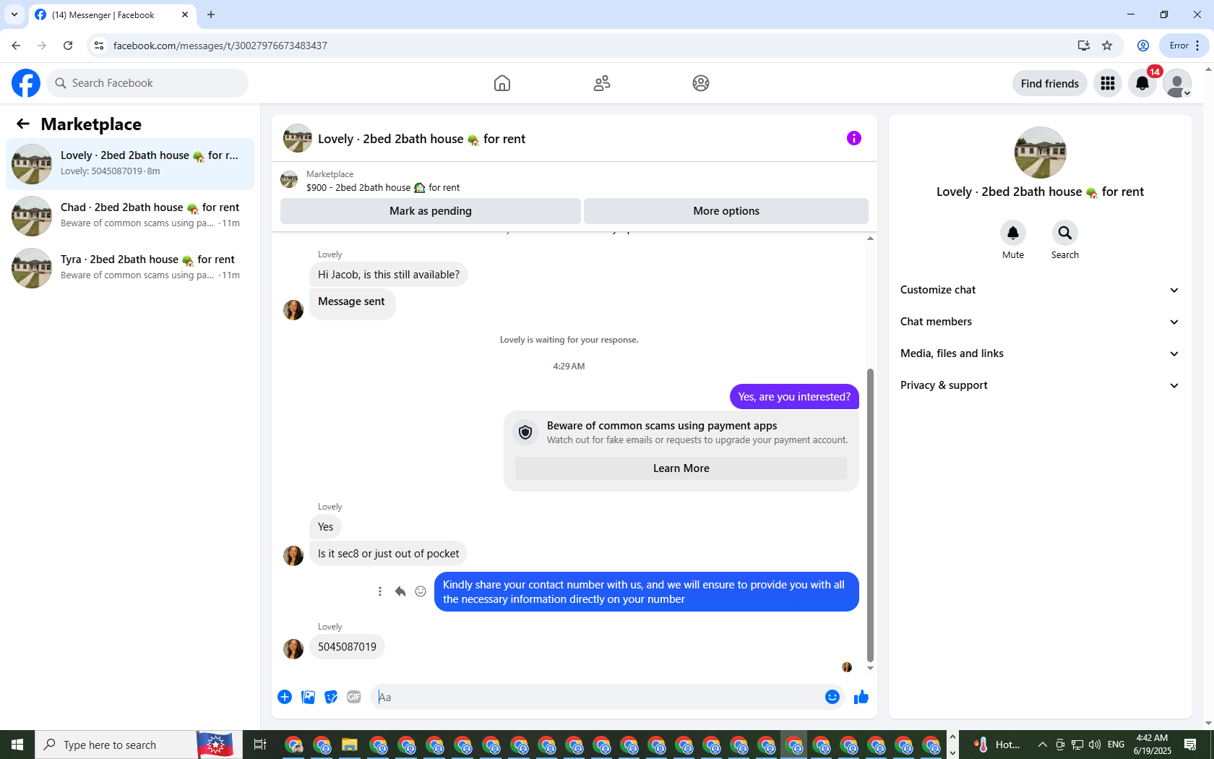Attach a photo with the image icon
The height and width of the screenshot is (759, 1214).
pyautogui.click(x=308, y=697)
